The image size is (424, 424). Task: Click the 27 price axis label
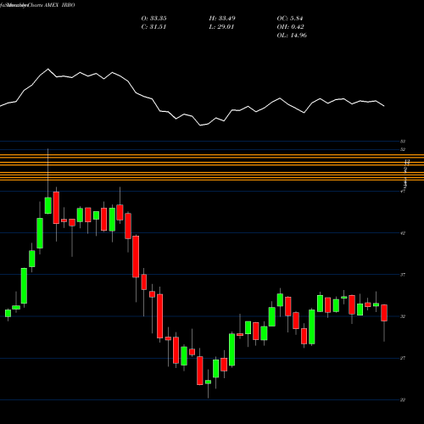pos(403,358)
